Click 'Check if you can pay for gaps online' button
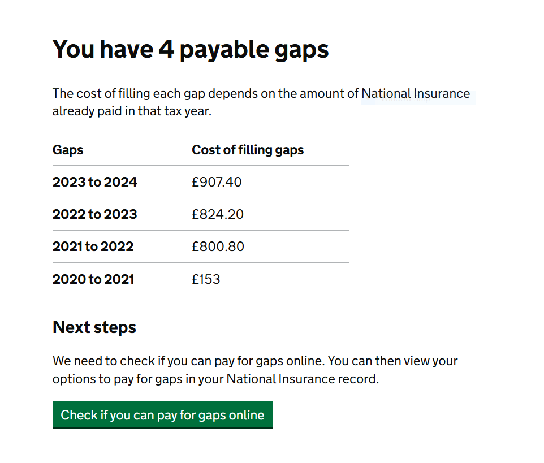 tap(162, 415)
